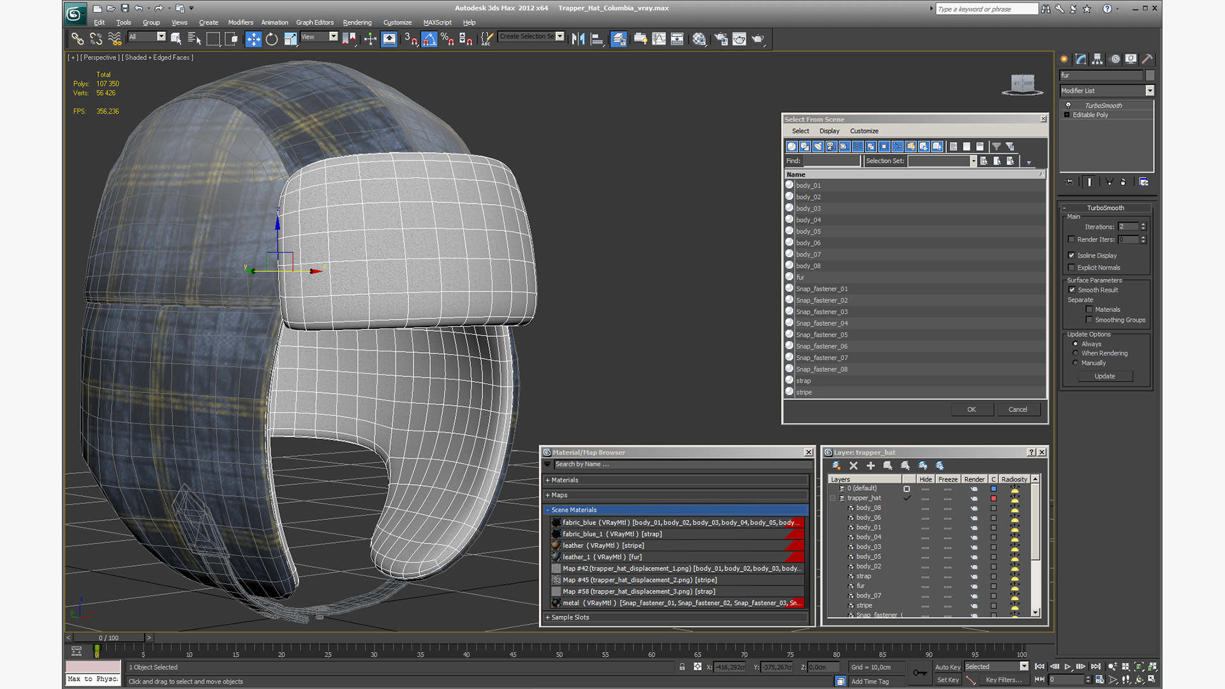The image size is (1225, 689).
Task: Open the MAXScript menu
Action: 437,22
